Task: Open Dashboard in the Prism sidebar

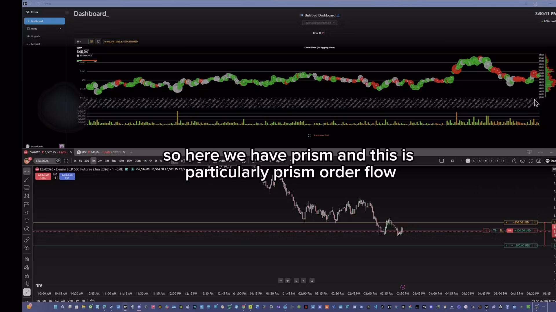Action: pyautogui.click(x=44, y=21)
